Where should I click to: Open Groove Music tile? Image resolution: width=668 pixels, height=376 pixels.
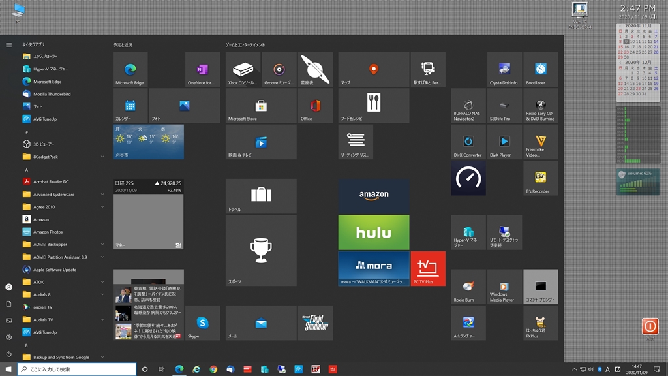[279, 69]
